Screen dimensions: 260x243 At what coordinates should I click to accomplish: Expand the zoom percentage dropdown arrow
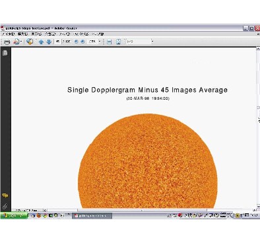[x=100, y=42]
